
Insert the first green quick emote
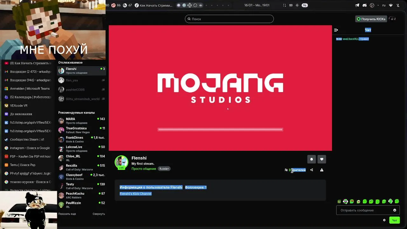click(339, 201)
